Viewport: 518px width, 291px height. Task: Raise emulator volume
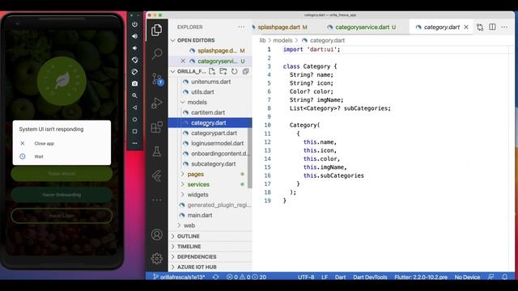coord(135,36)
